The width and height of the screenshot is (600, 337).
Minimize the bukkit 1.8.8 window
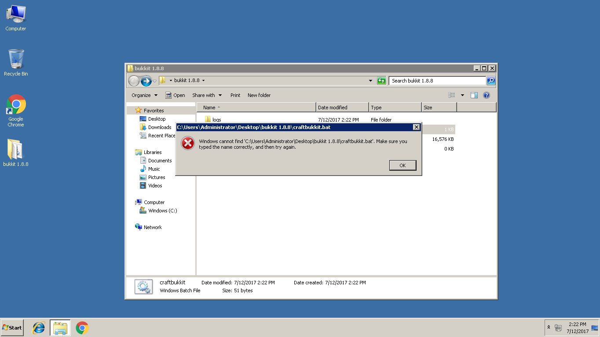[477, 68]
